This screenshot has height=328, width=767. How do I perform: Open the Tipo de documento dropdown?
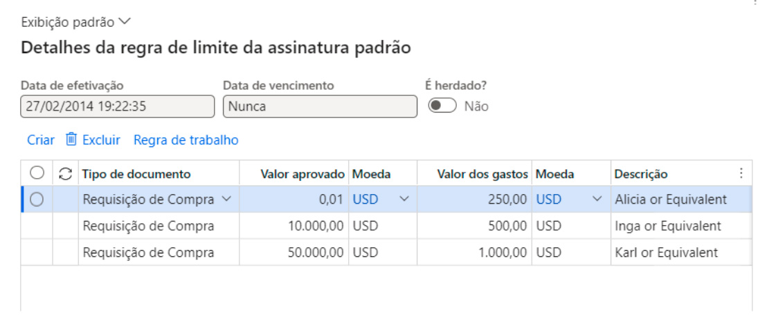(226, 200)
